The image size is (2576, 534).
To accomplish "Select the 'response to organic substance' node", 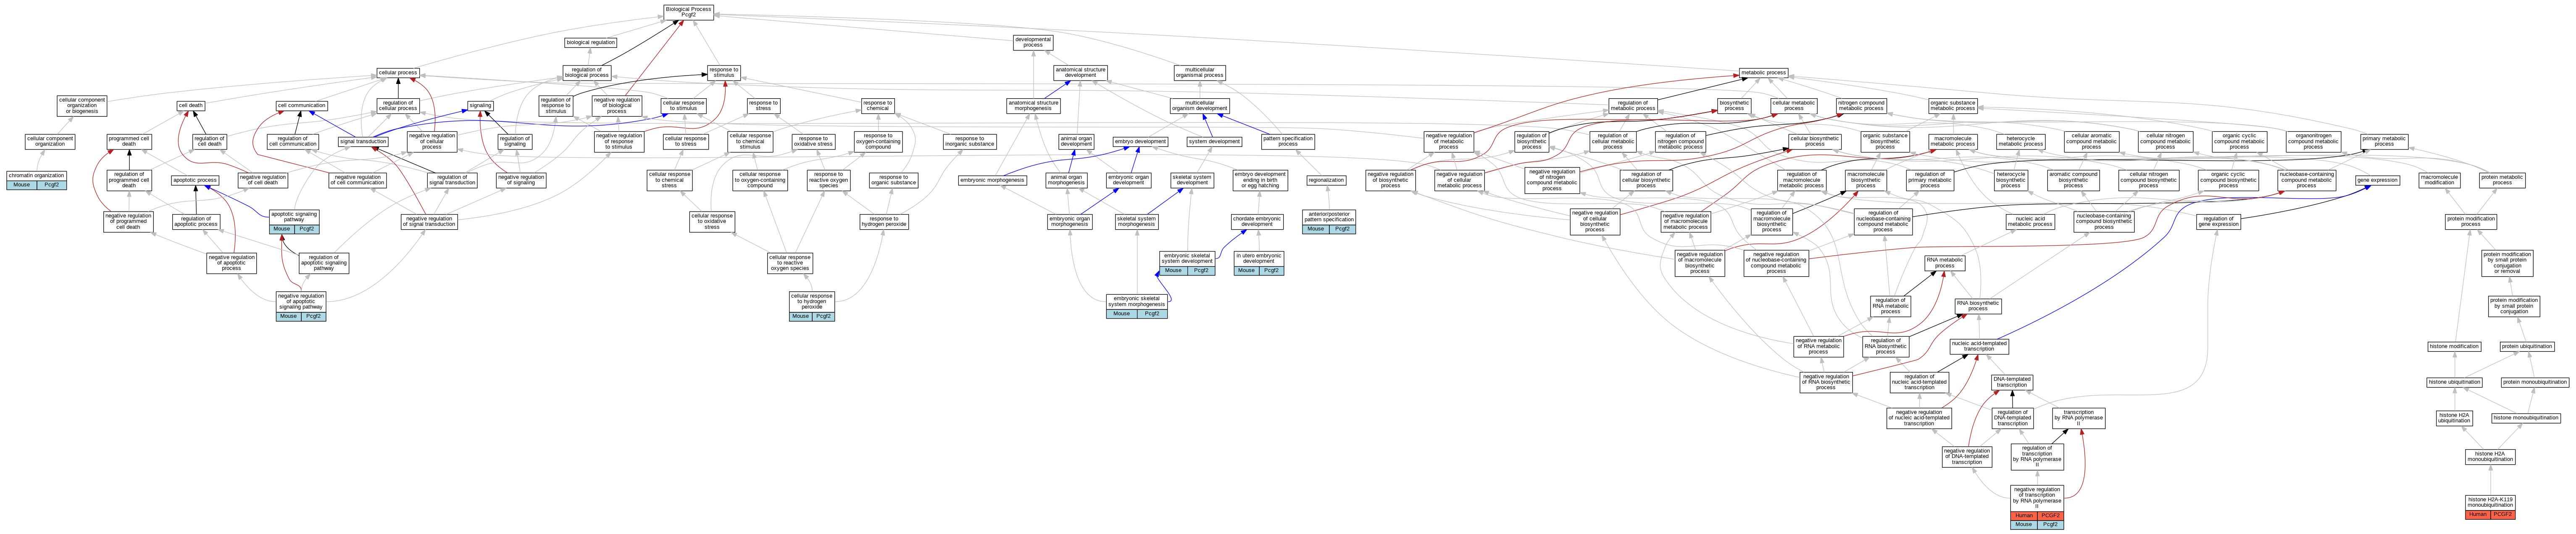I will pyautogui.click(x=893, y=180).
